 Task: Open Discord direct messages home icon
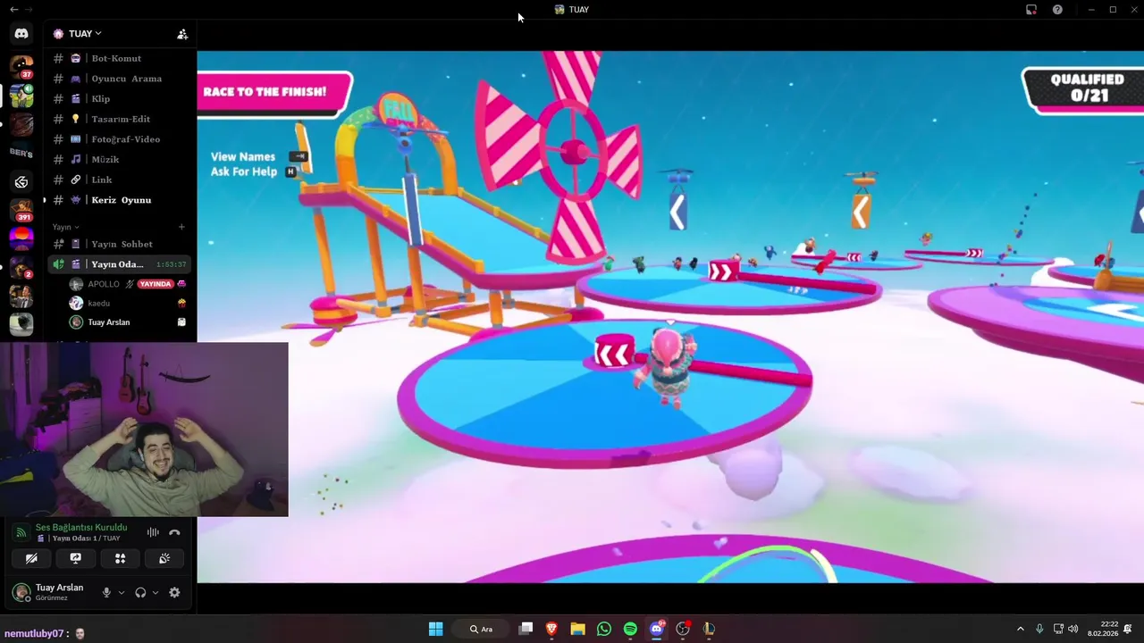[21, 34]
